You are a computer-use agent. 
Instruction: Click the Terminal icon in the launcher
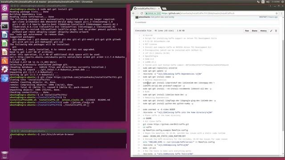5,26
